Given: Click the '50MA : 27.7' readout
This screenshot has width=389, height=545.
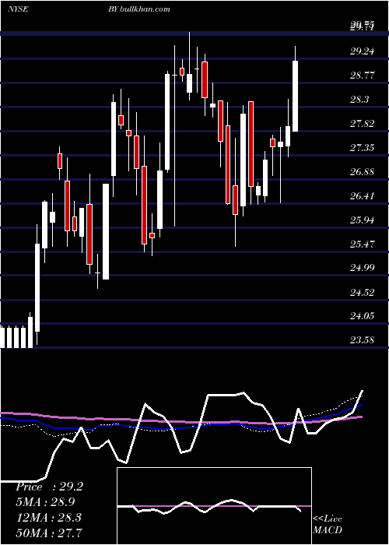Looking at the screenshot, I should (x=48, y=533).
